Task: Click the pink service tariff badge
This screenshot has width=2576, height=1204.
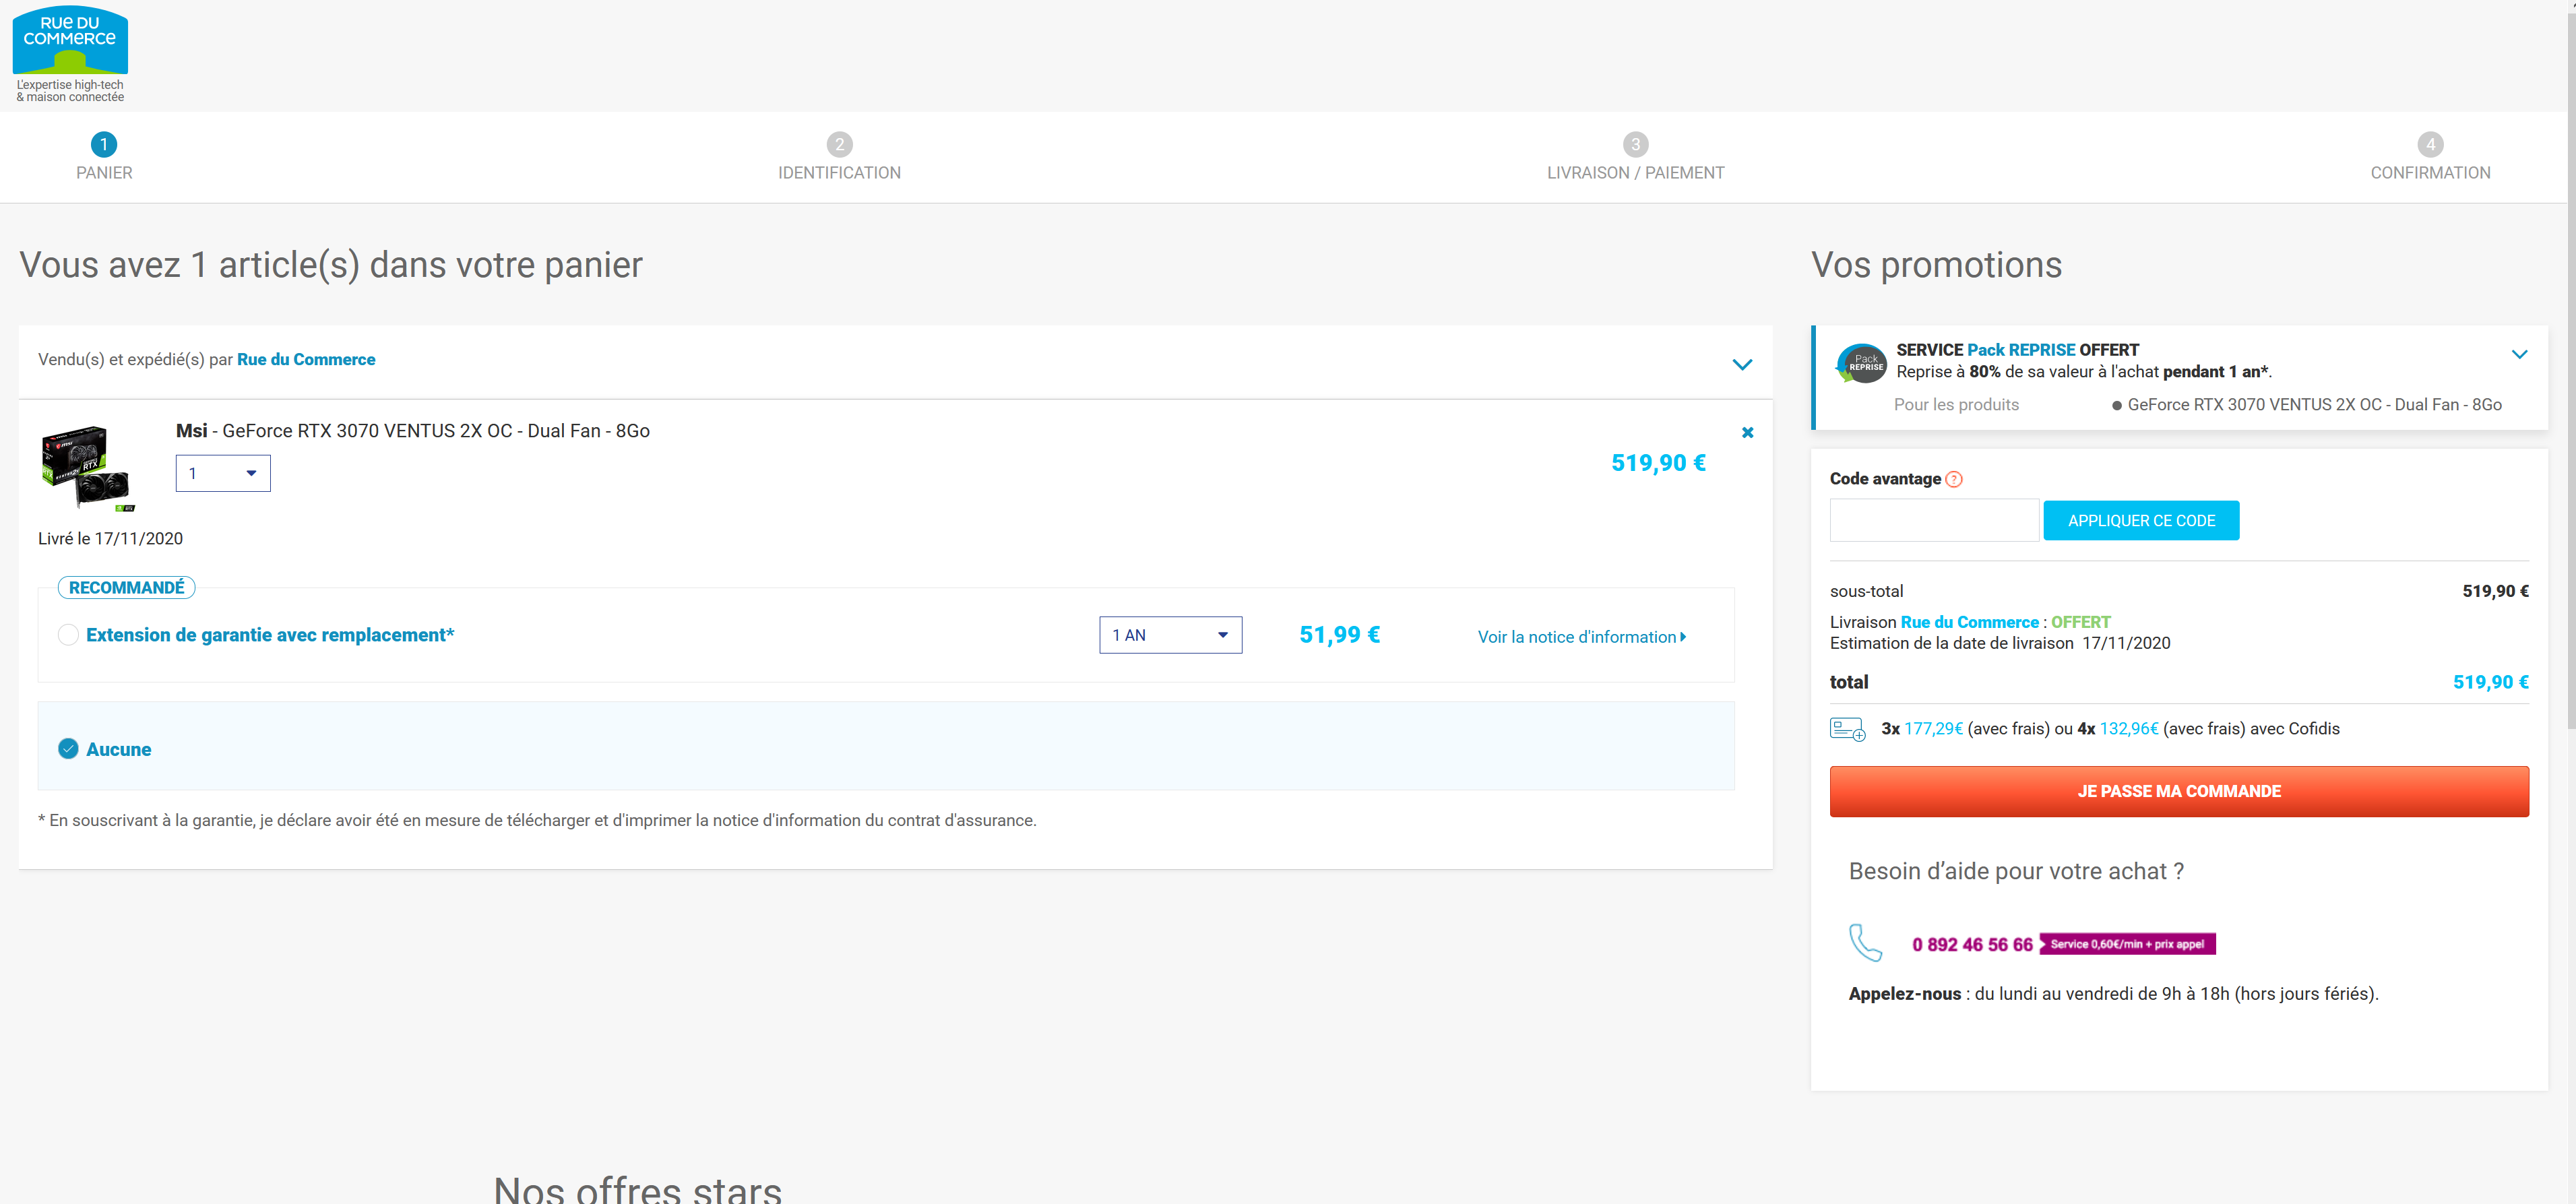Action: tap(2127, 944)
